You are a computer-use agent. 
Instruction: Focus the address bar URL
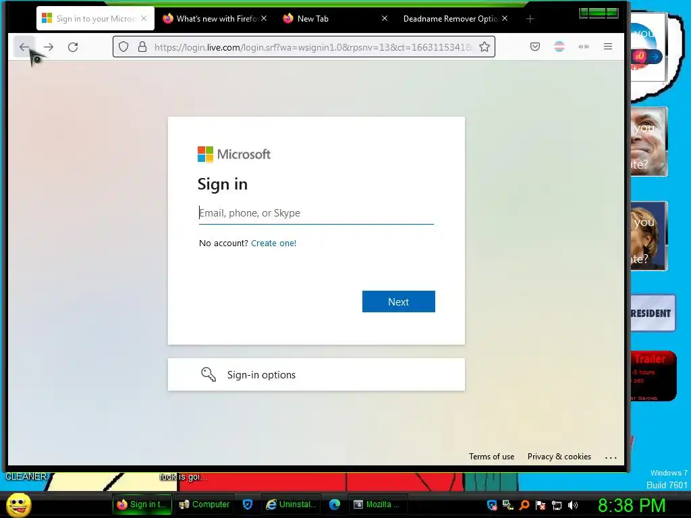pos(313,47)
